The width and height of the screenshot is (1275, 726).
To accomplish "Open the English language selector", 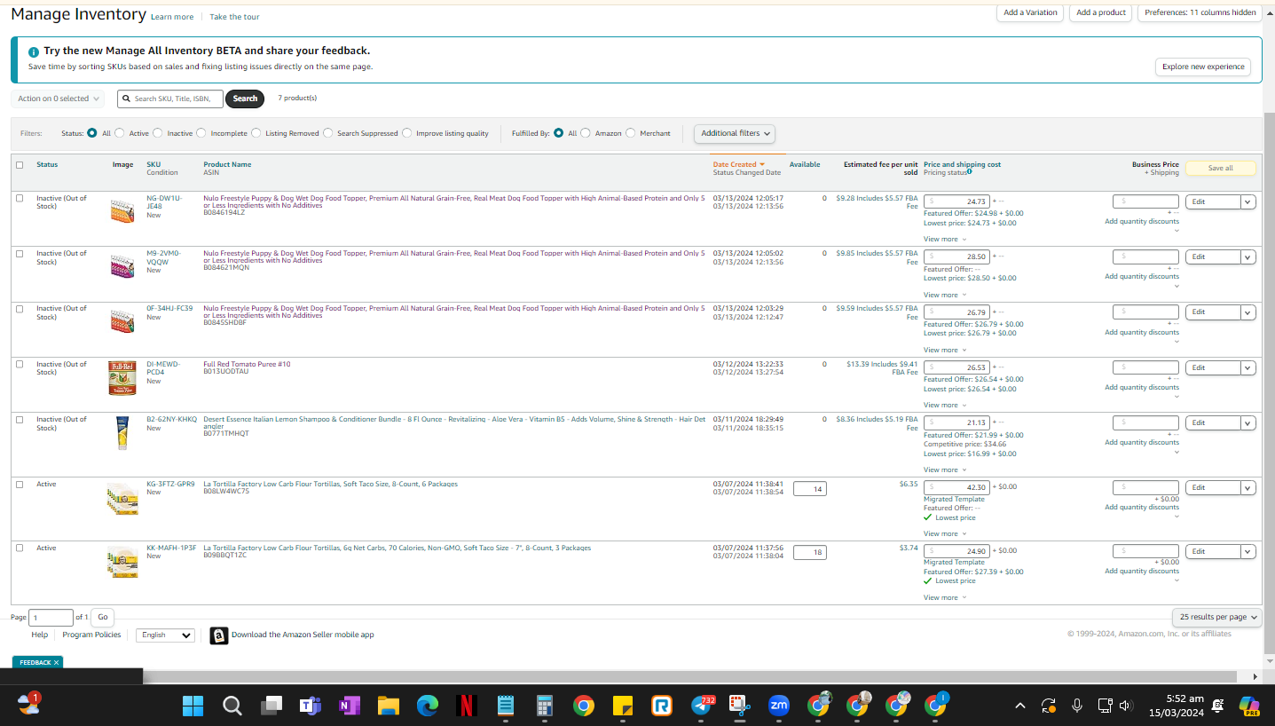I will click(165, 635).
